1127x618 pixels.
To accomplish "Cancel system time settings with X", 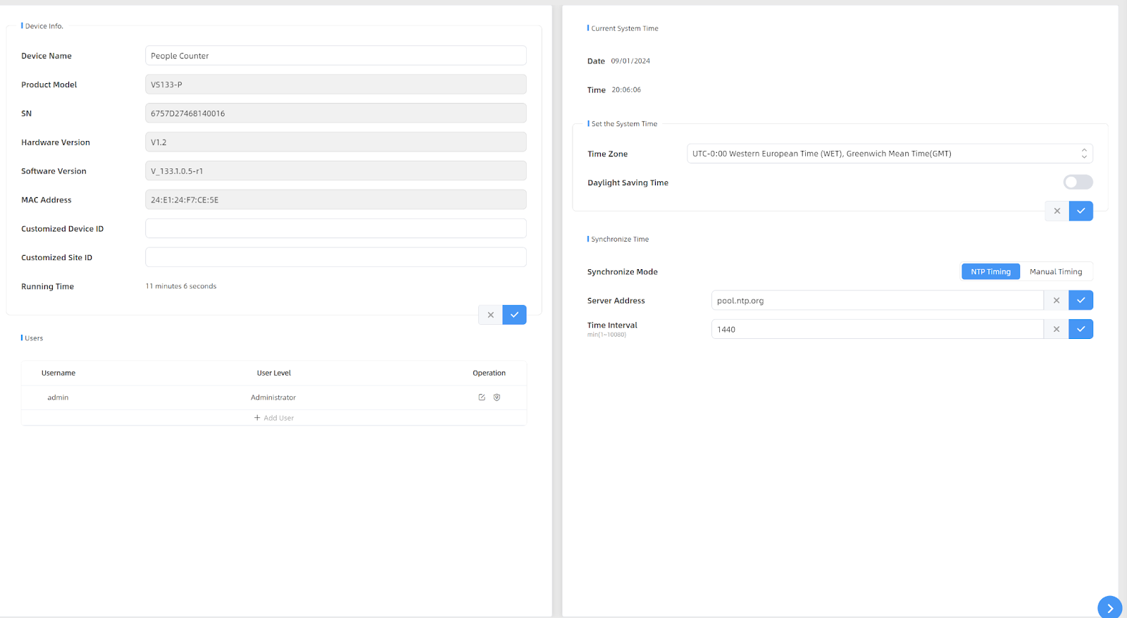I will 1057,211.
